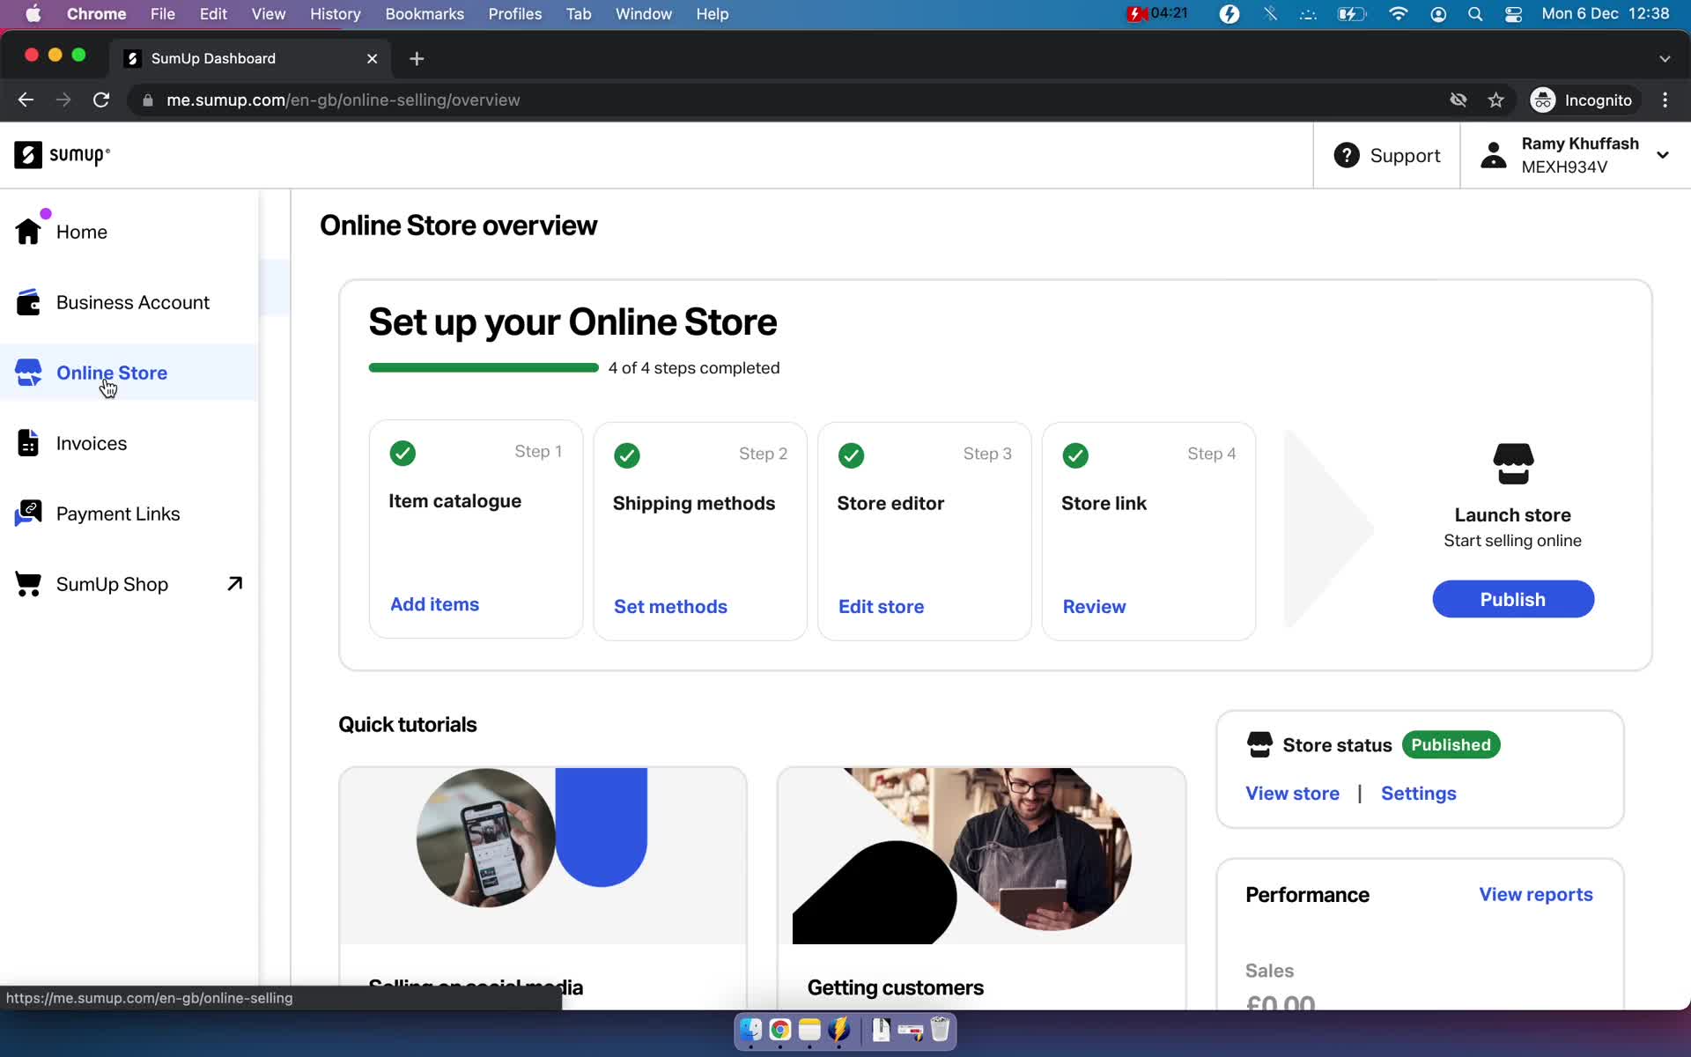Open a new browser tab
The width and height of the screenshot is (1691, 1057).
417,58
